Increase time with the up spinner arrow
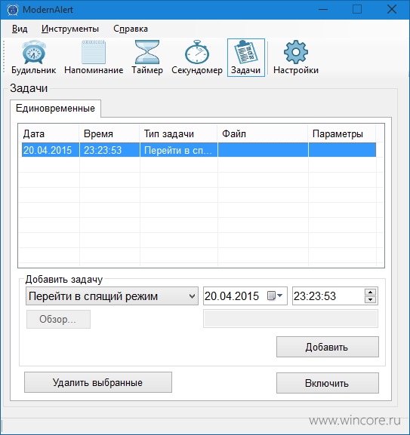This screenshot has width=410, height=435. click(370, 293)
